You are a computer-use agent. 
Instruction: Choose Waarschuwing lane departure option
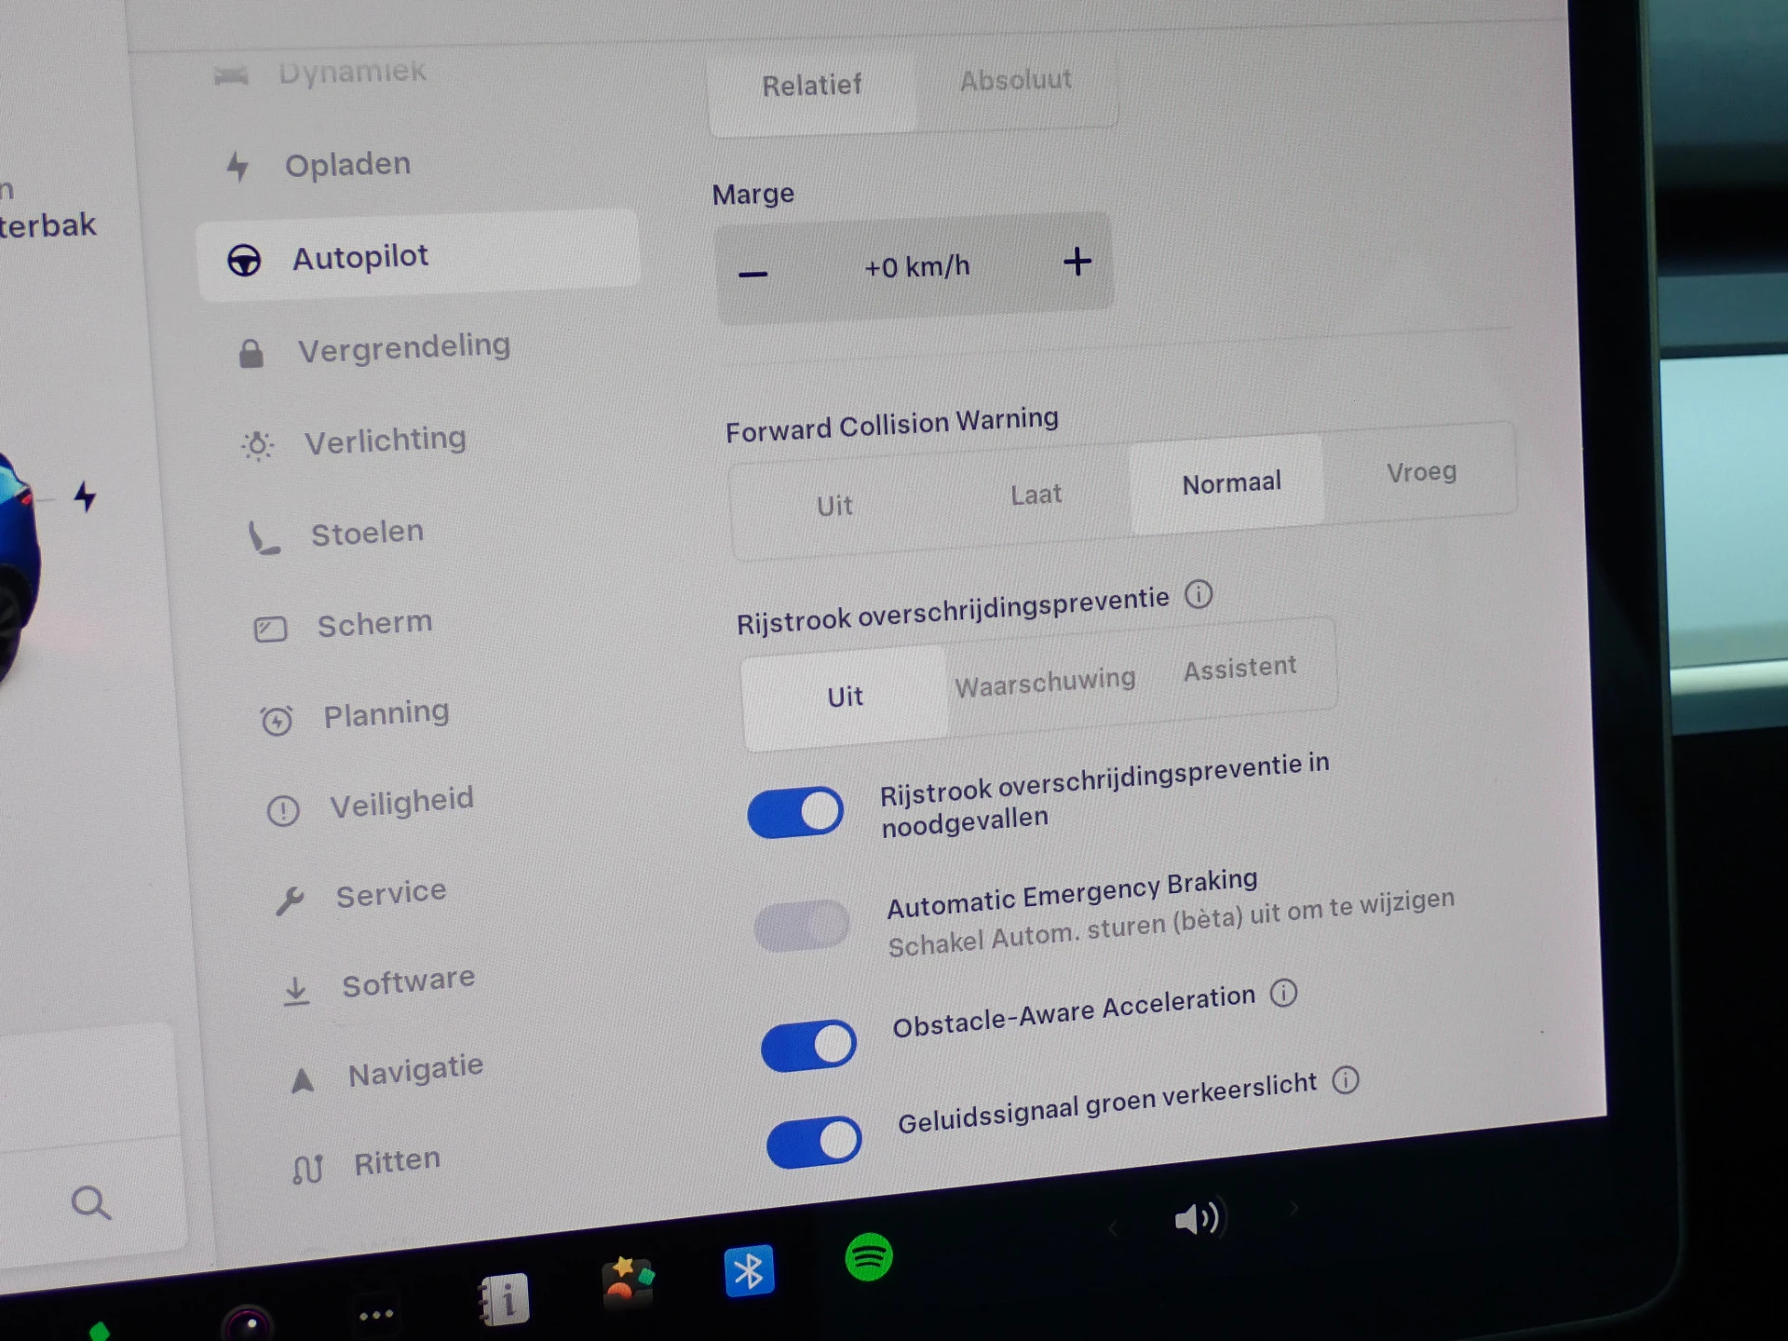pyautogui.click(x=1045, y=683)
